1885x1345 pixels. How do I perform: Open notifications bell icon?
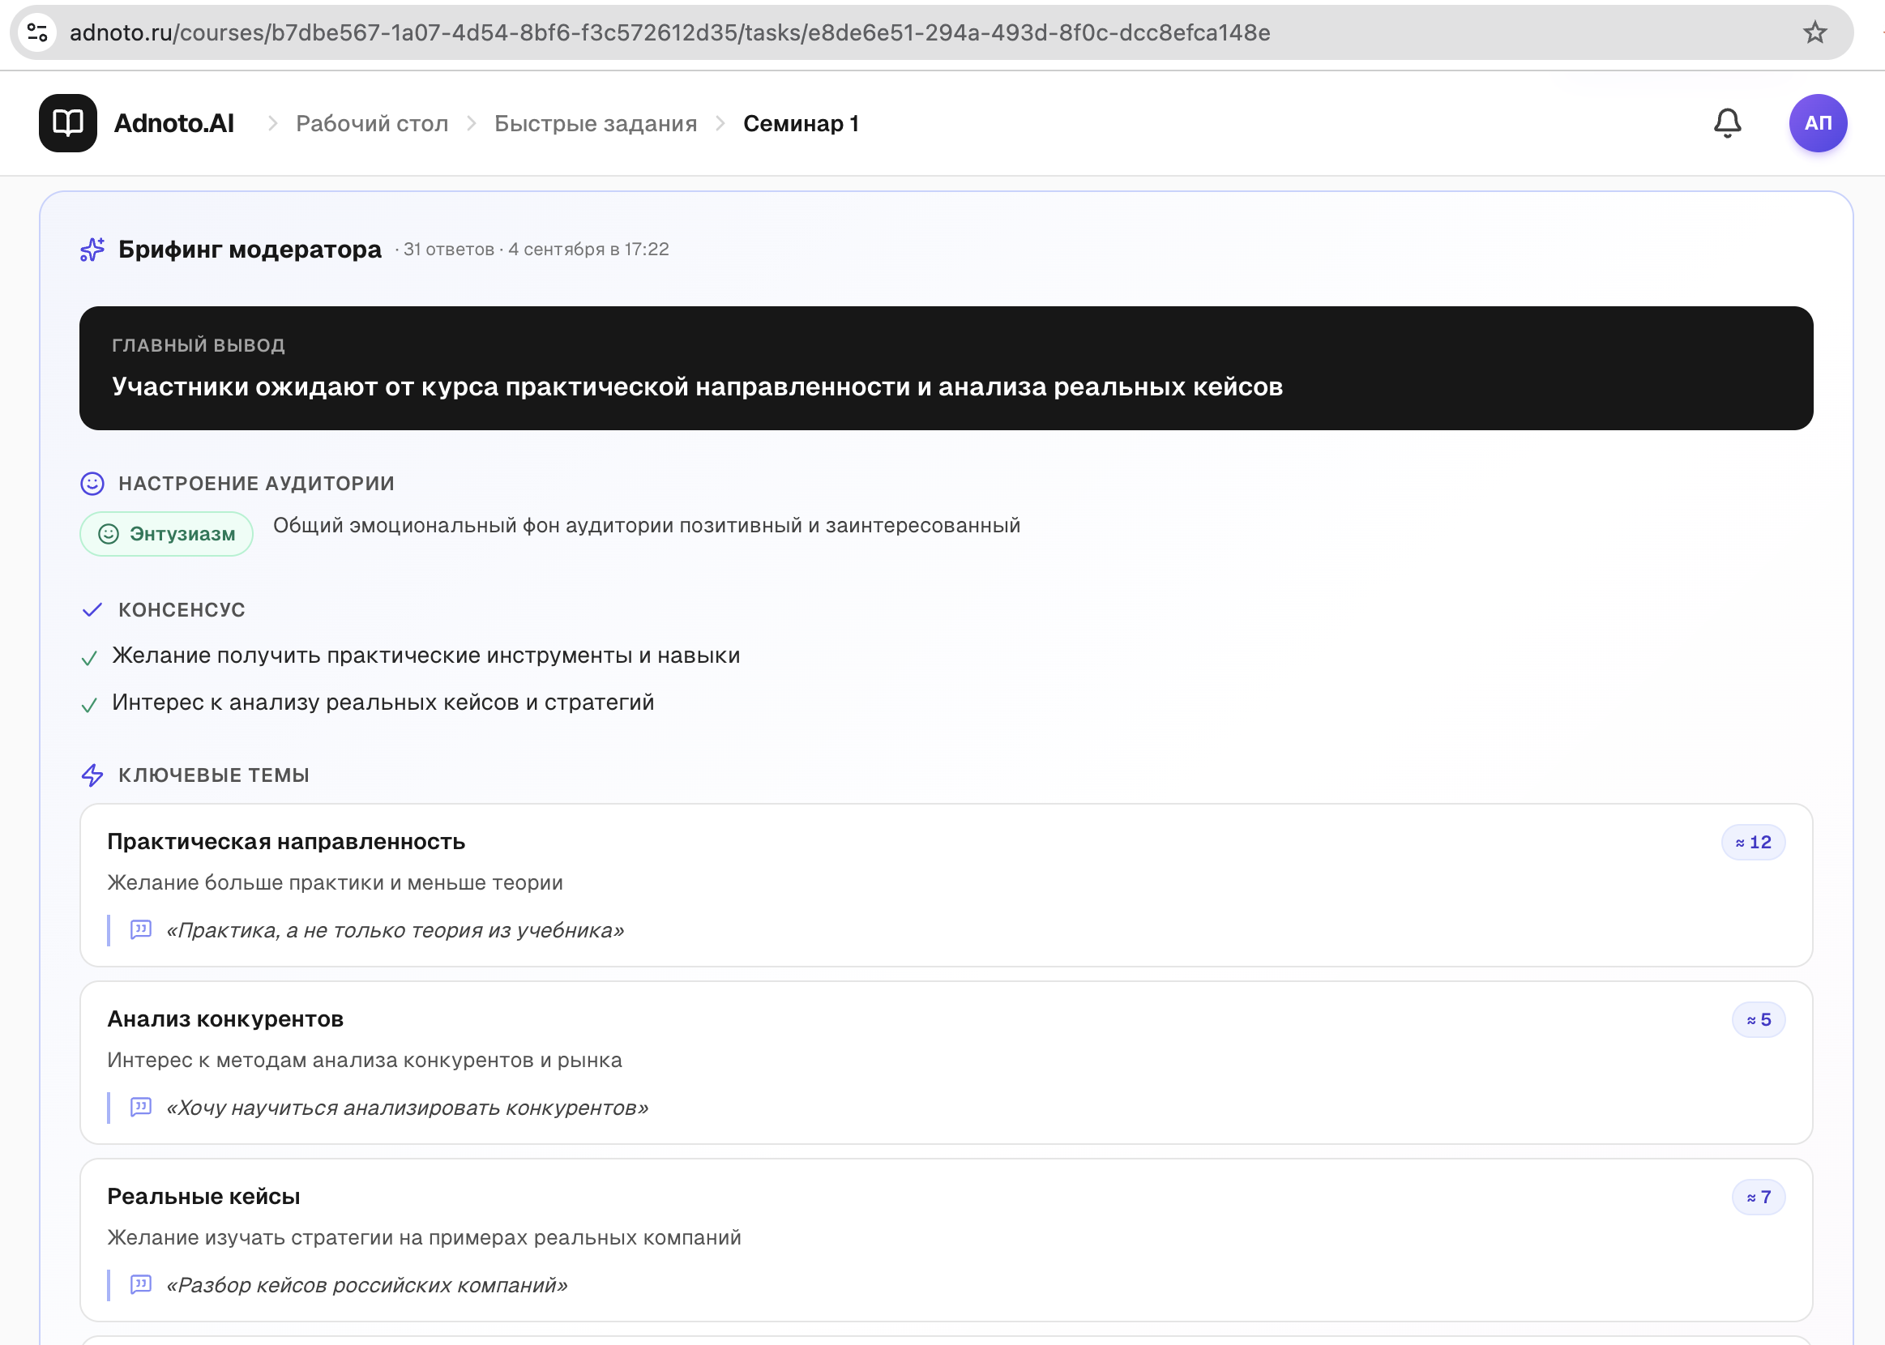(1727, 123)
